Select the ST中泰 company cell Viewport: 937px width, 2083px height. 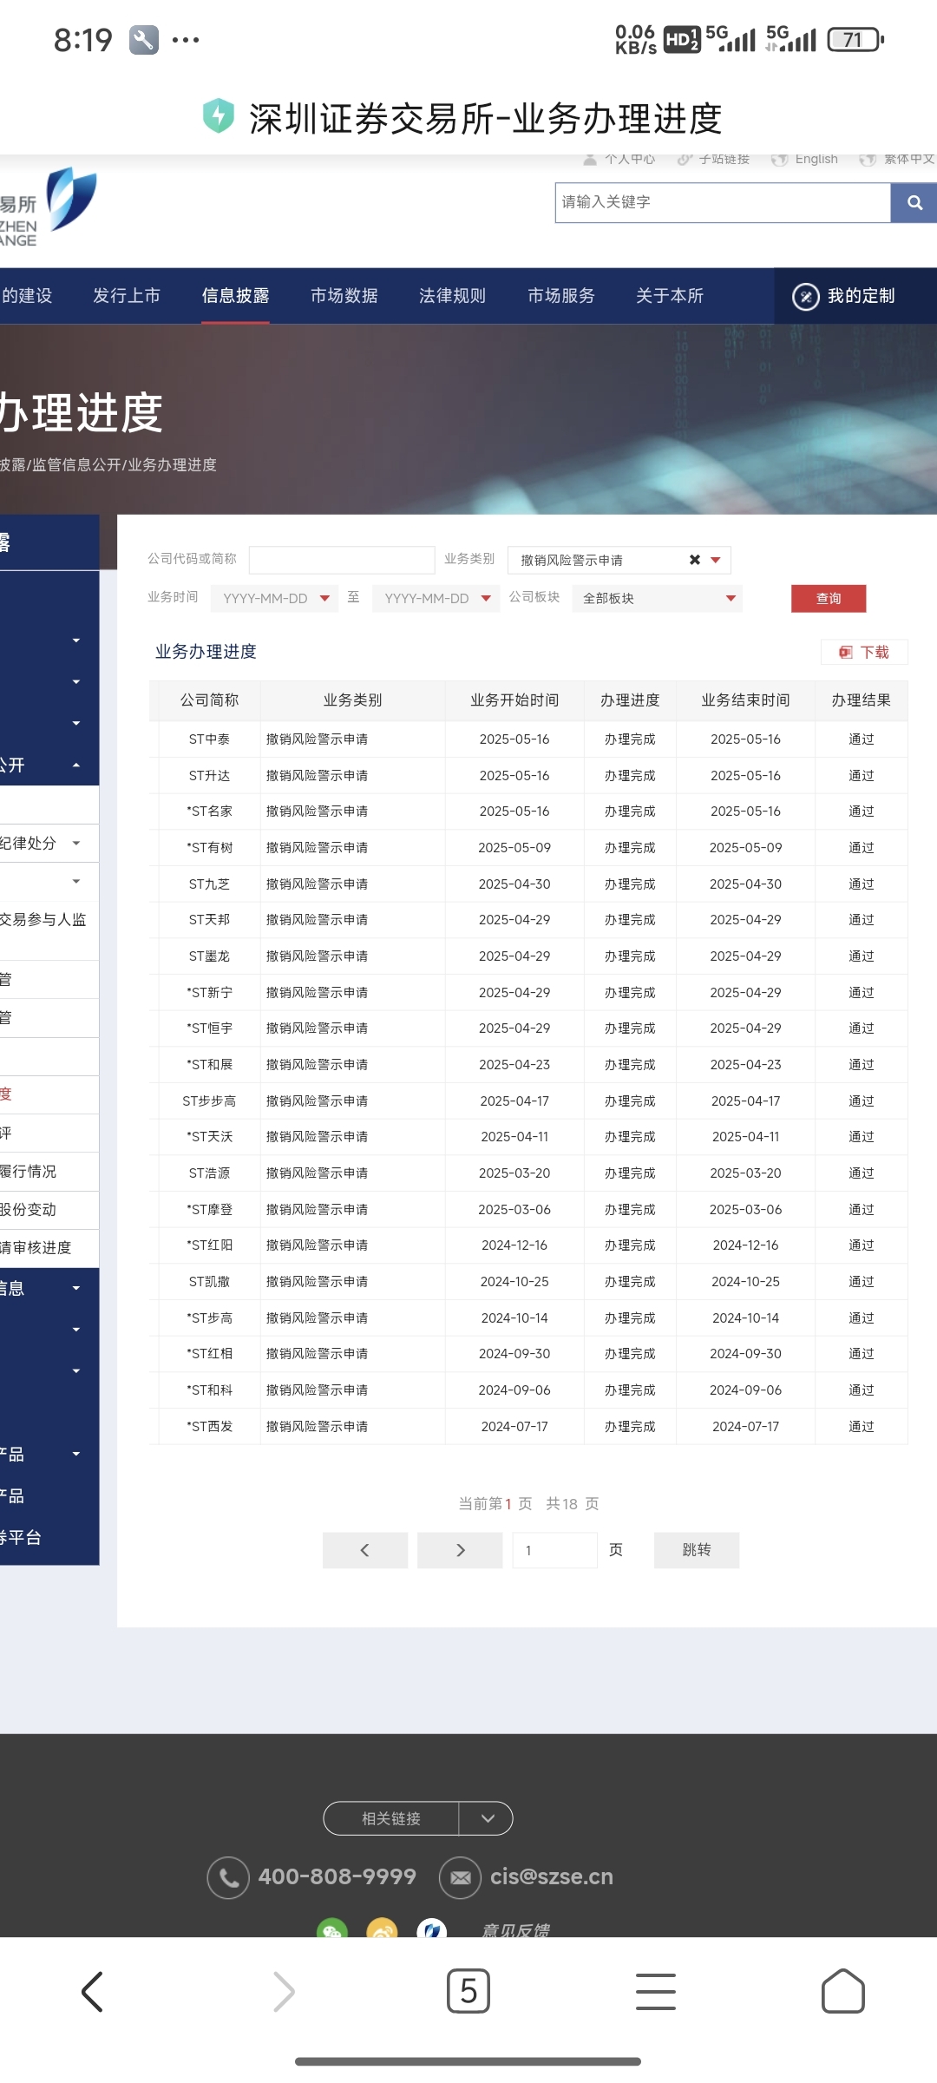point(209,739)
